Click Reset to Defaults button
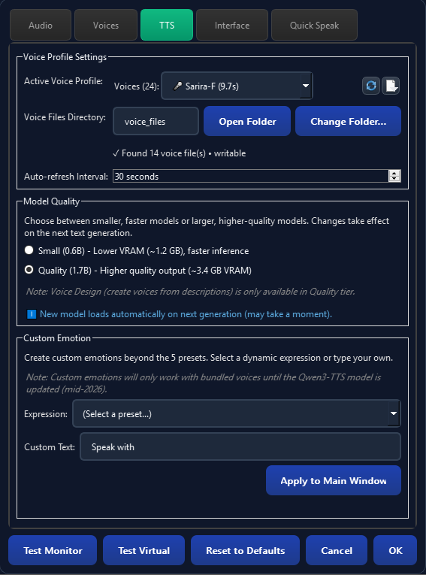This screenshot has height=575, width=426. 245,550
